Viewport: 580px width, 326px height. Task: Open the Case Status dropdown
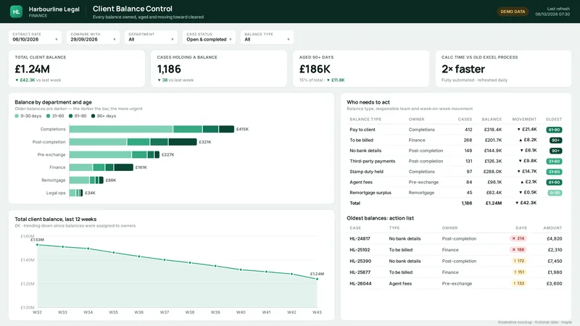coord(209,37)
